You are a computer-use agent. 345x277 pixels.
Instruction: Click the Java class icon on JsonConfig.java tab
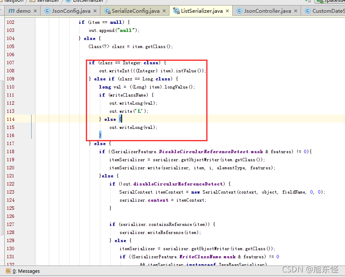47,11
